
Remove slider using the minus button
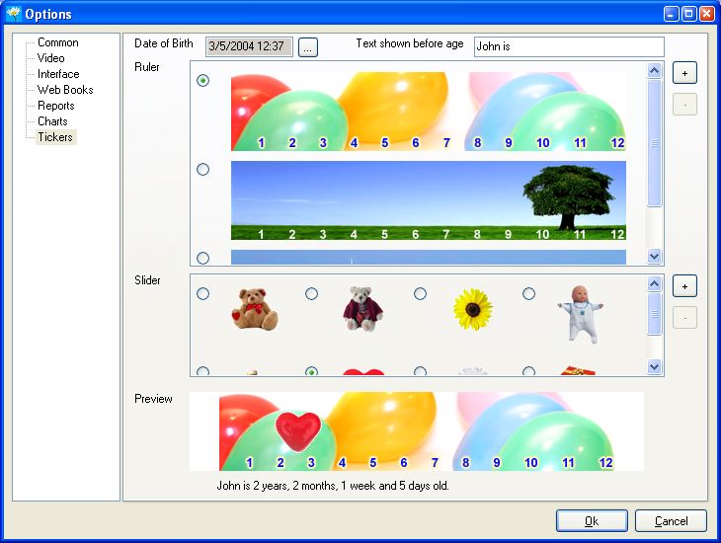(x=684, y=318)
